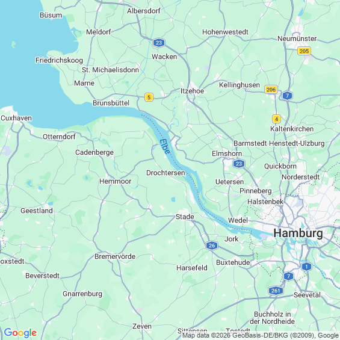Click the Itzehoe town label
Viewport: 340px width, 340px height.
pyautogui.click(x=192, y=91)
